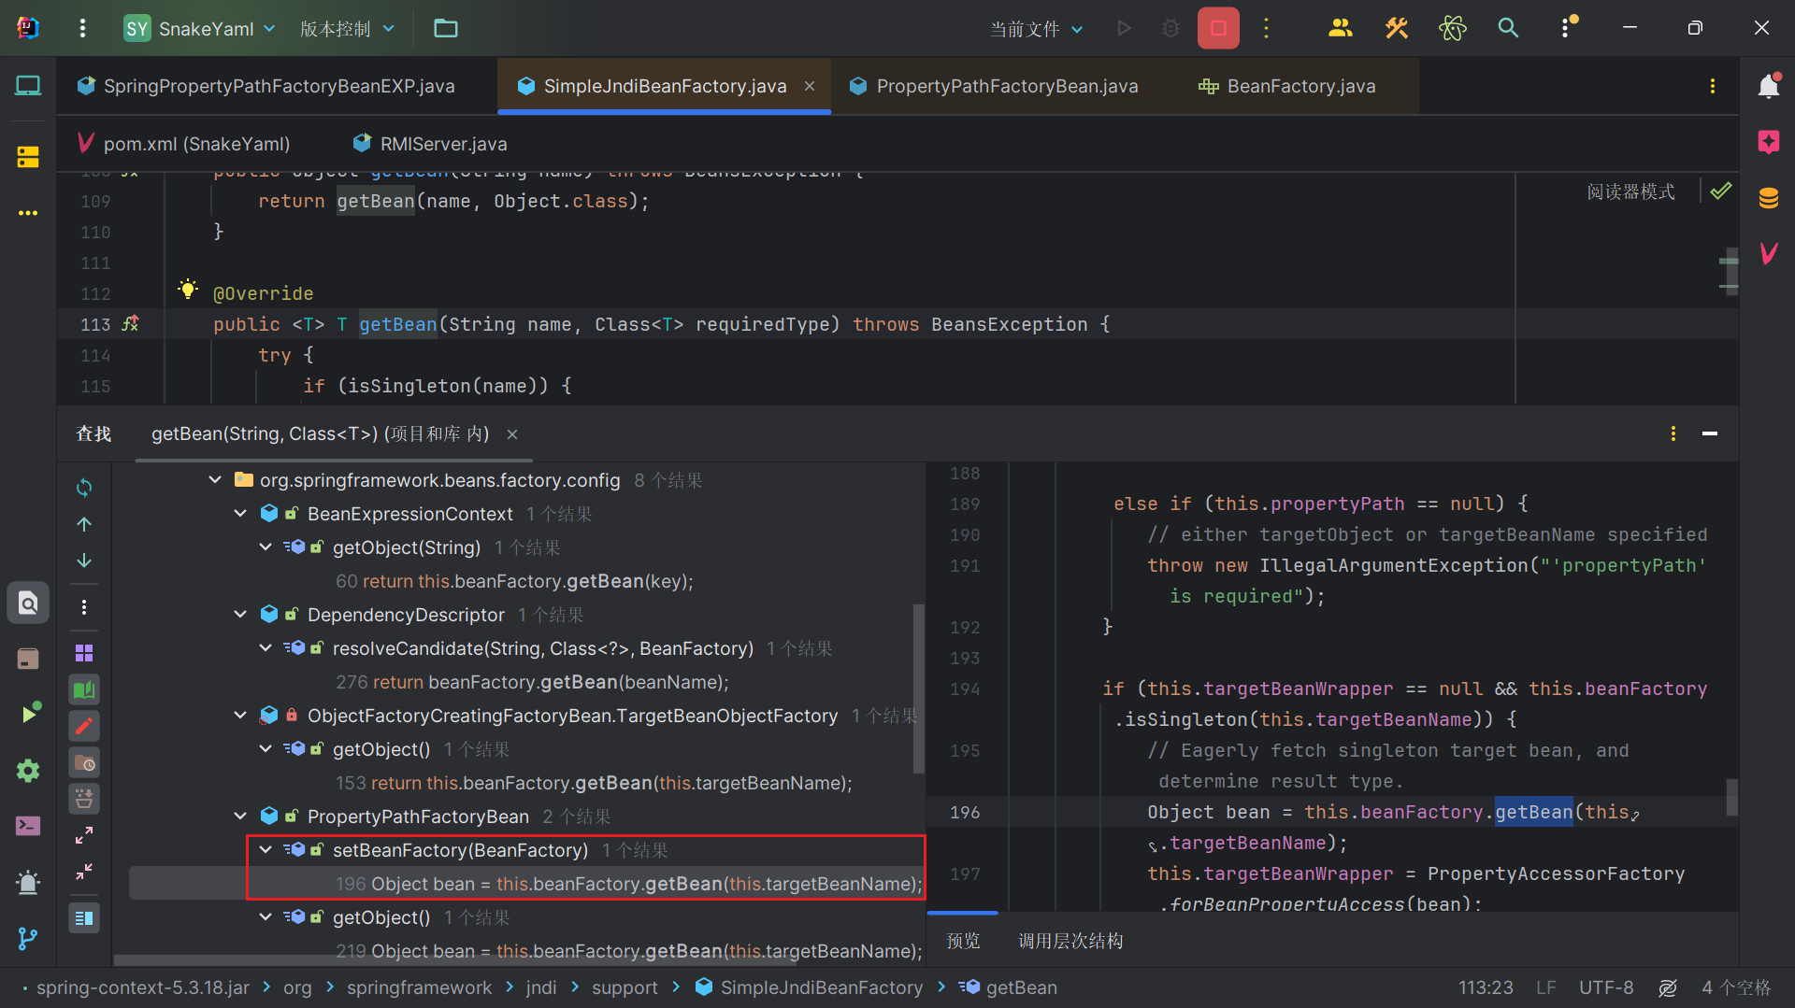The width and height of the screenshot is (1795, 1008).
Task: Close the getBean(String, Class<T>) find tab
Action: (x=512, y=434)
